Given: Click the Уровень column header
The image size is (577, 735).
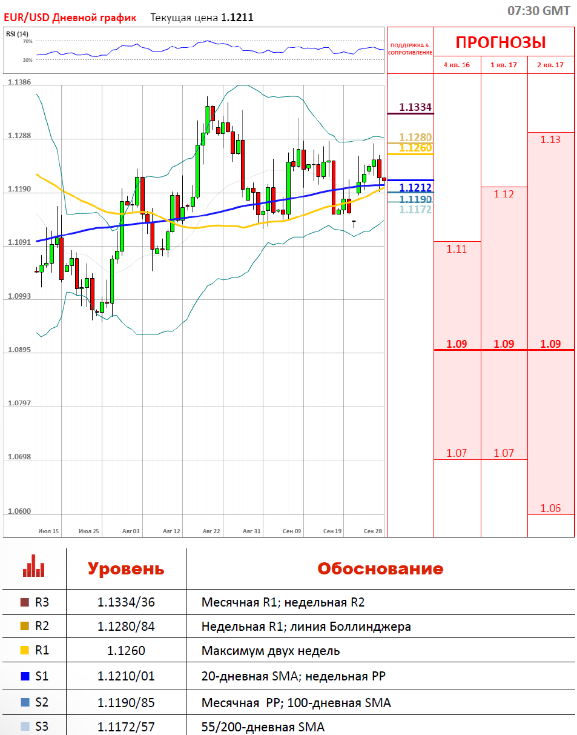Looking at the screenshot, I should click(x=126, y=569).
